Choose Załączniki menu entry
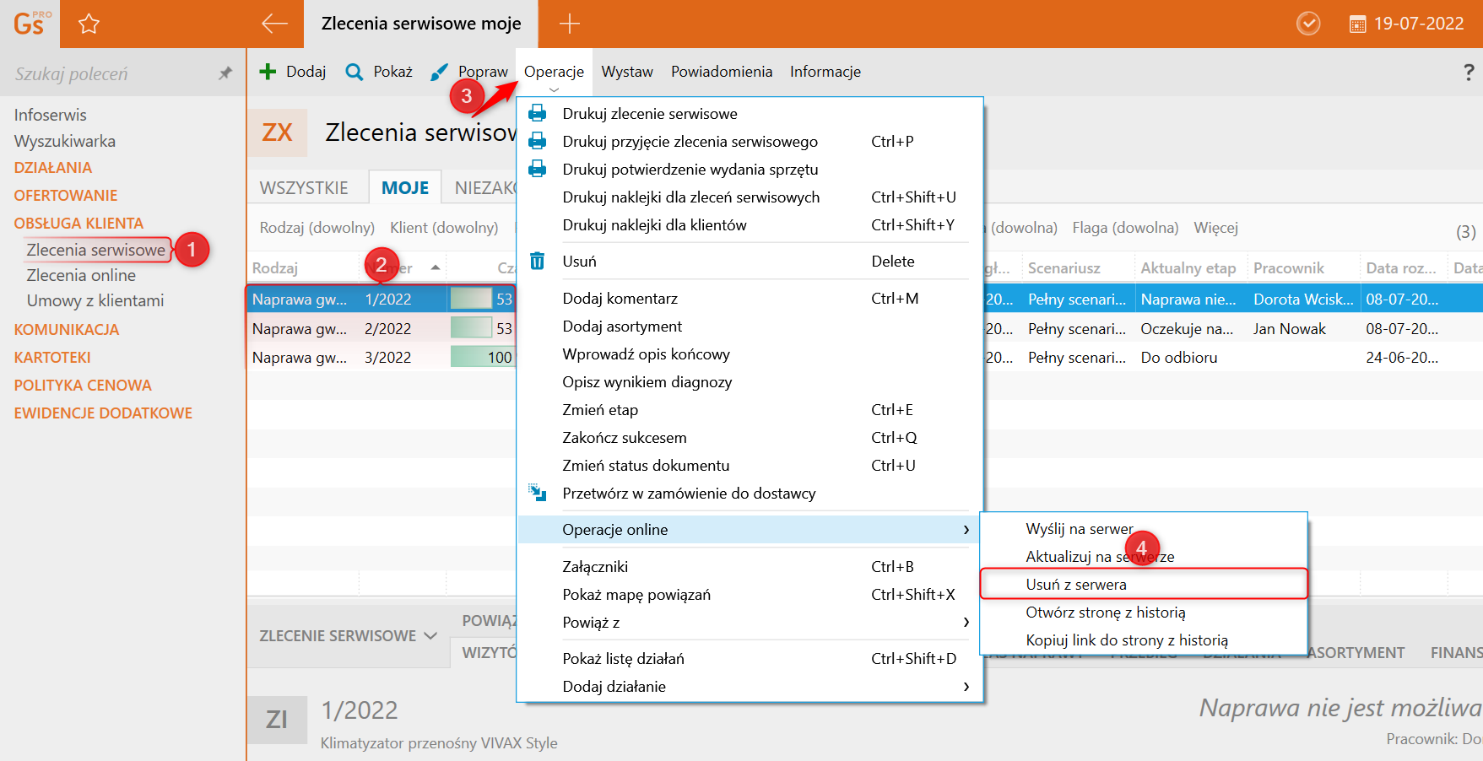This screenshot has width=1483, height=761. point(750,567)
